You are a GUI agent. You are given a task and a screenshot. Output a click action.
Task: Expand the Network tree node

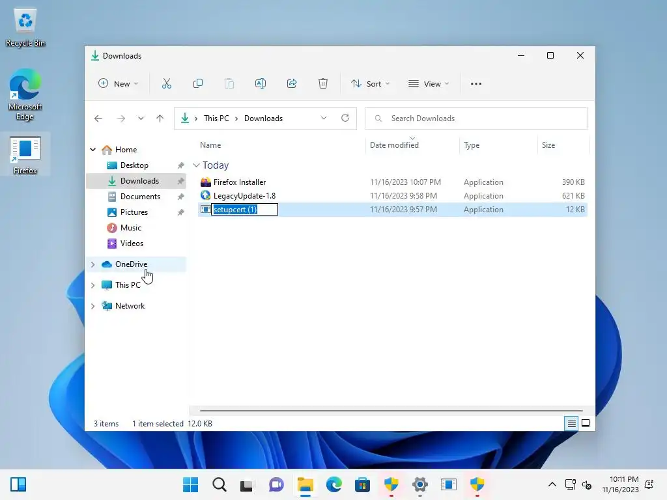(92, 306)
